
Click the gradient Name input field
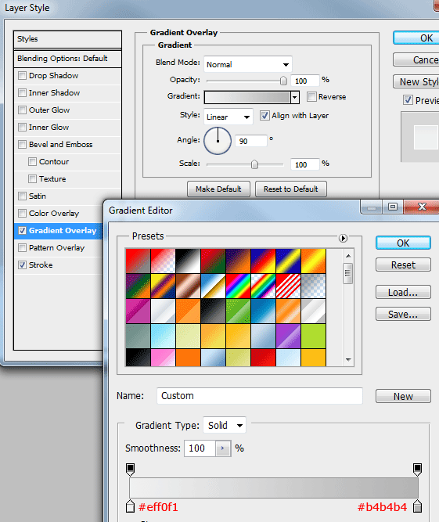pyautogui.click(x=259, y=396)
